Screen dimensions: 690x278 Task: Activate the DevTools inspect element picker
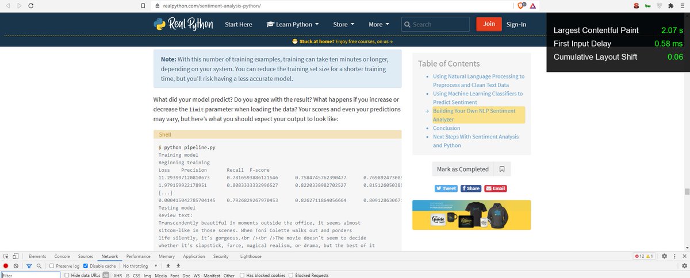click(5, 256)
